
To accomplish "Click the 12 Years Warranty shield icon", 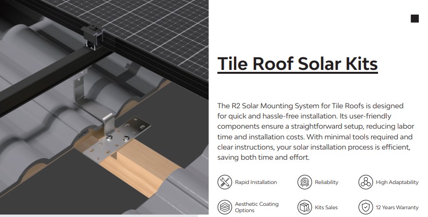I will pyautogui.click(x=365, y=207).
